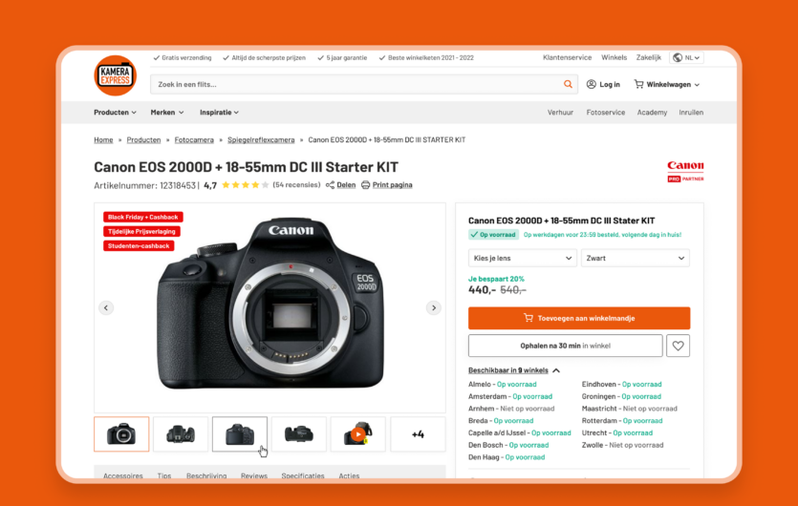Switch to the Reviews tab

click(x=253, y=475)
